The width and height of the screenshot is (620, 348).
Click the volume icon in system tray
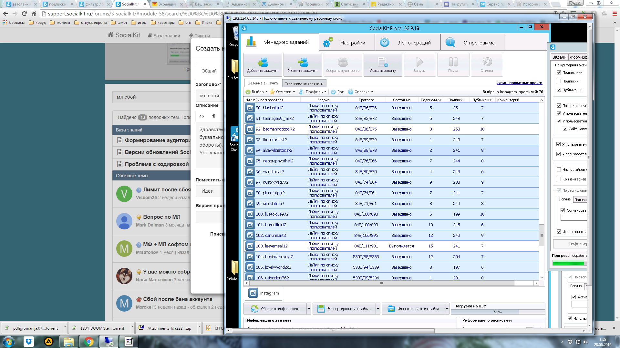pyautogui.click(x=586, y=342)
